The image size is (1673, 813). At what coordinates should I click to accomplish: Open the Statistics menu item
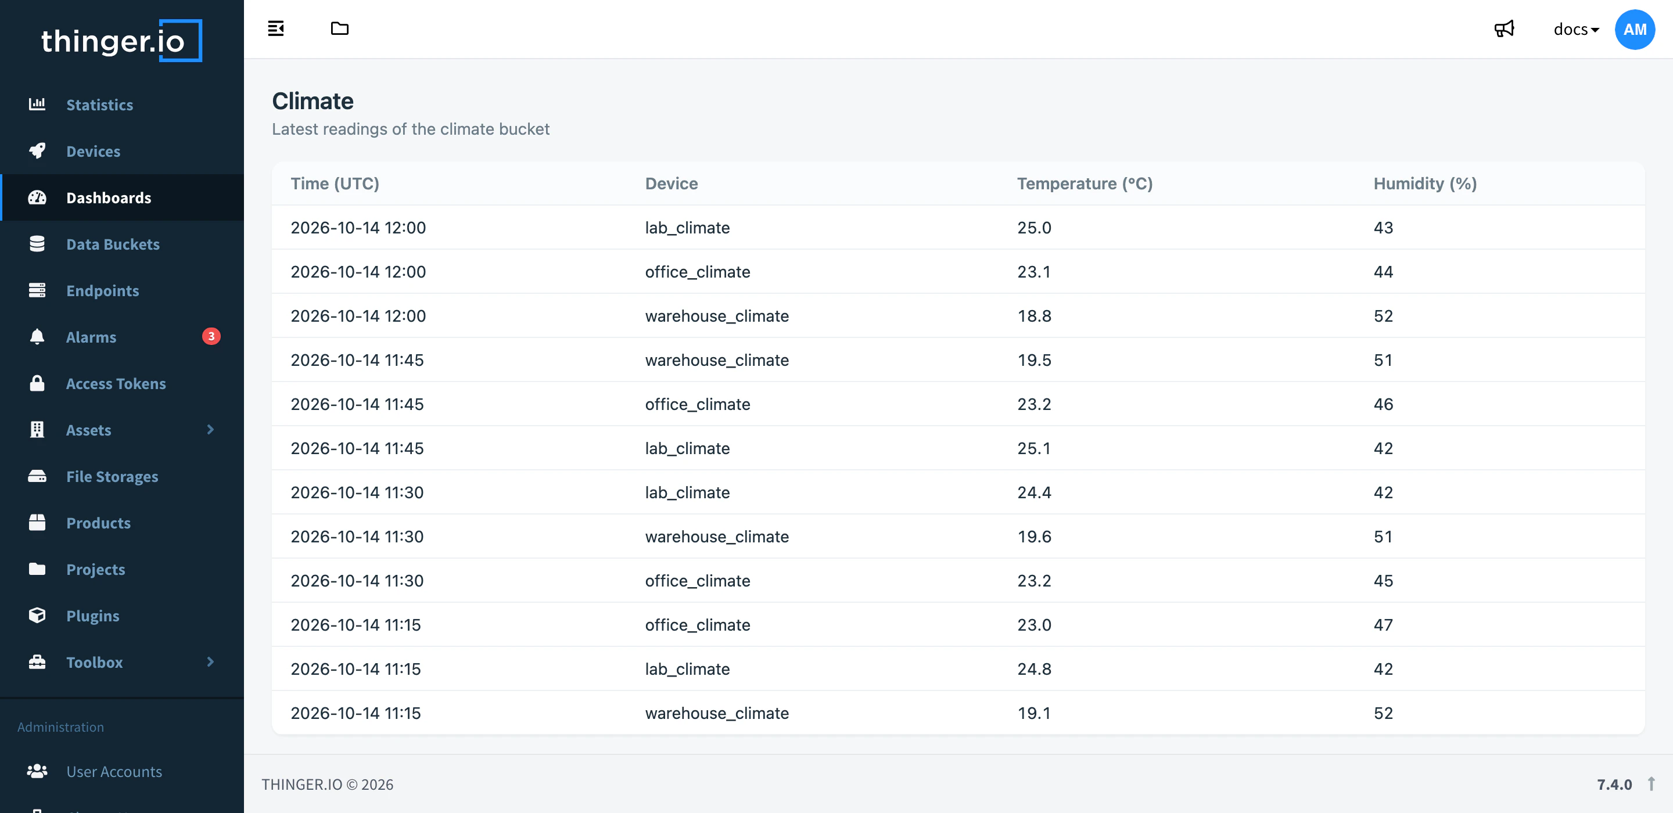[122, 105]
